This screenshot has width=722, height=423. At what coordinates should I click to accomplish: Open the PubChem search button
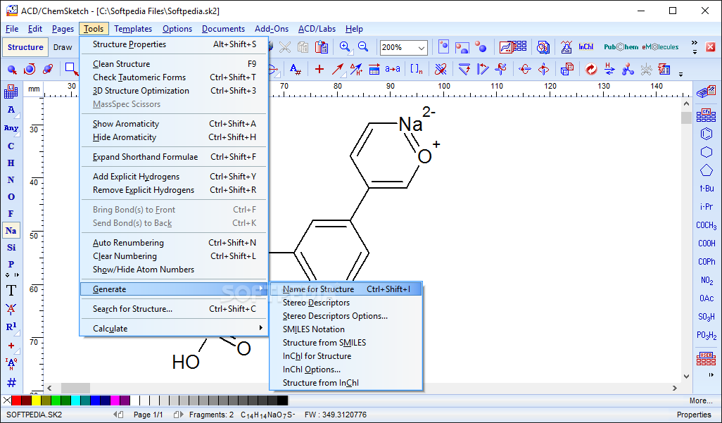pos(621,47)
